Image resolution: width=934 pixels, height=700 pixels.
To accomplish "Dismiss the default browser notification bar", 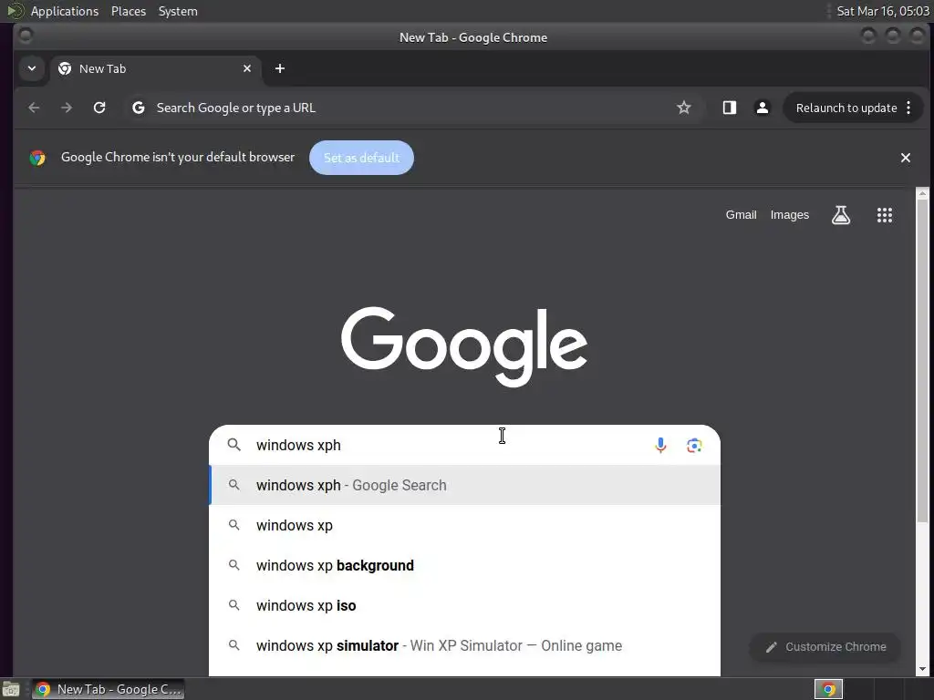I will point(906,158).
